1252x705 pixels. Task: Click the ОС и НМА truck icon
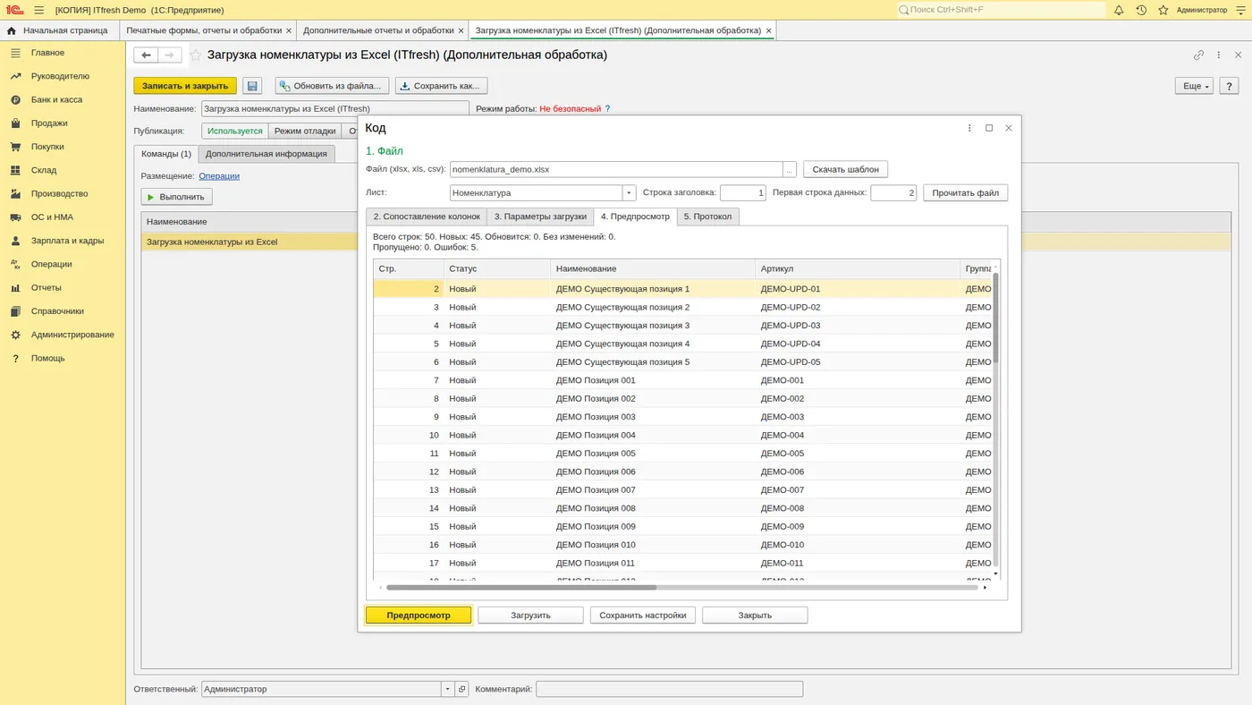click(15, 217)
